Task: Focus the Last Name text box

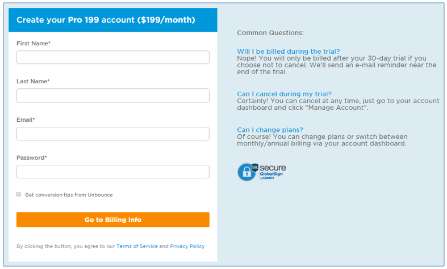Action: coord(112,95)
